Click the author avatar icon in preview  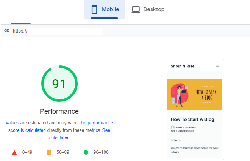(x=173, y=127)
